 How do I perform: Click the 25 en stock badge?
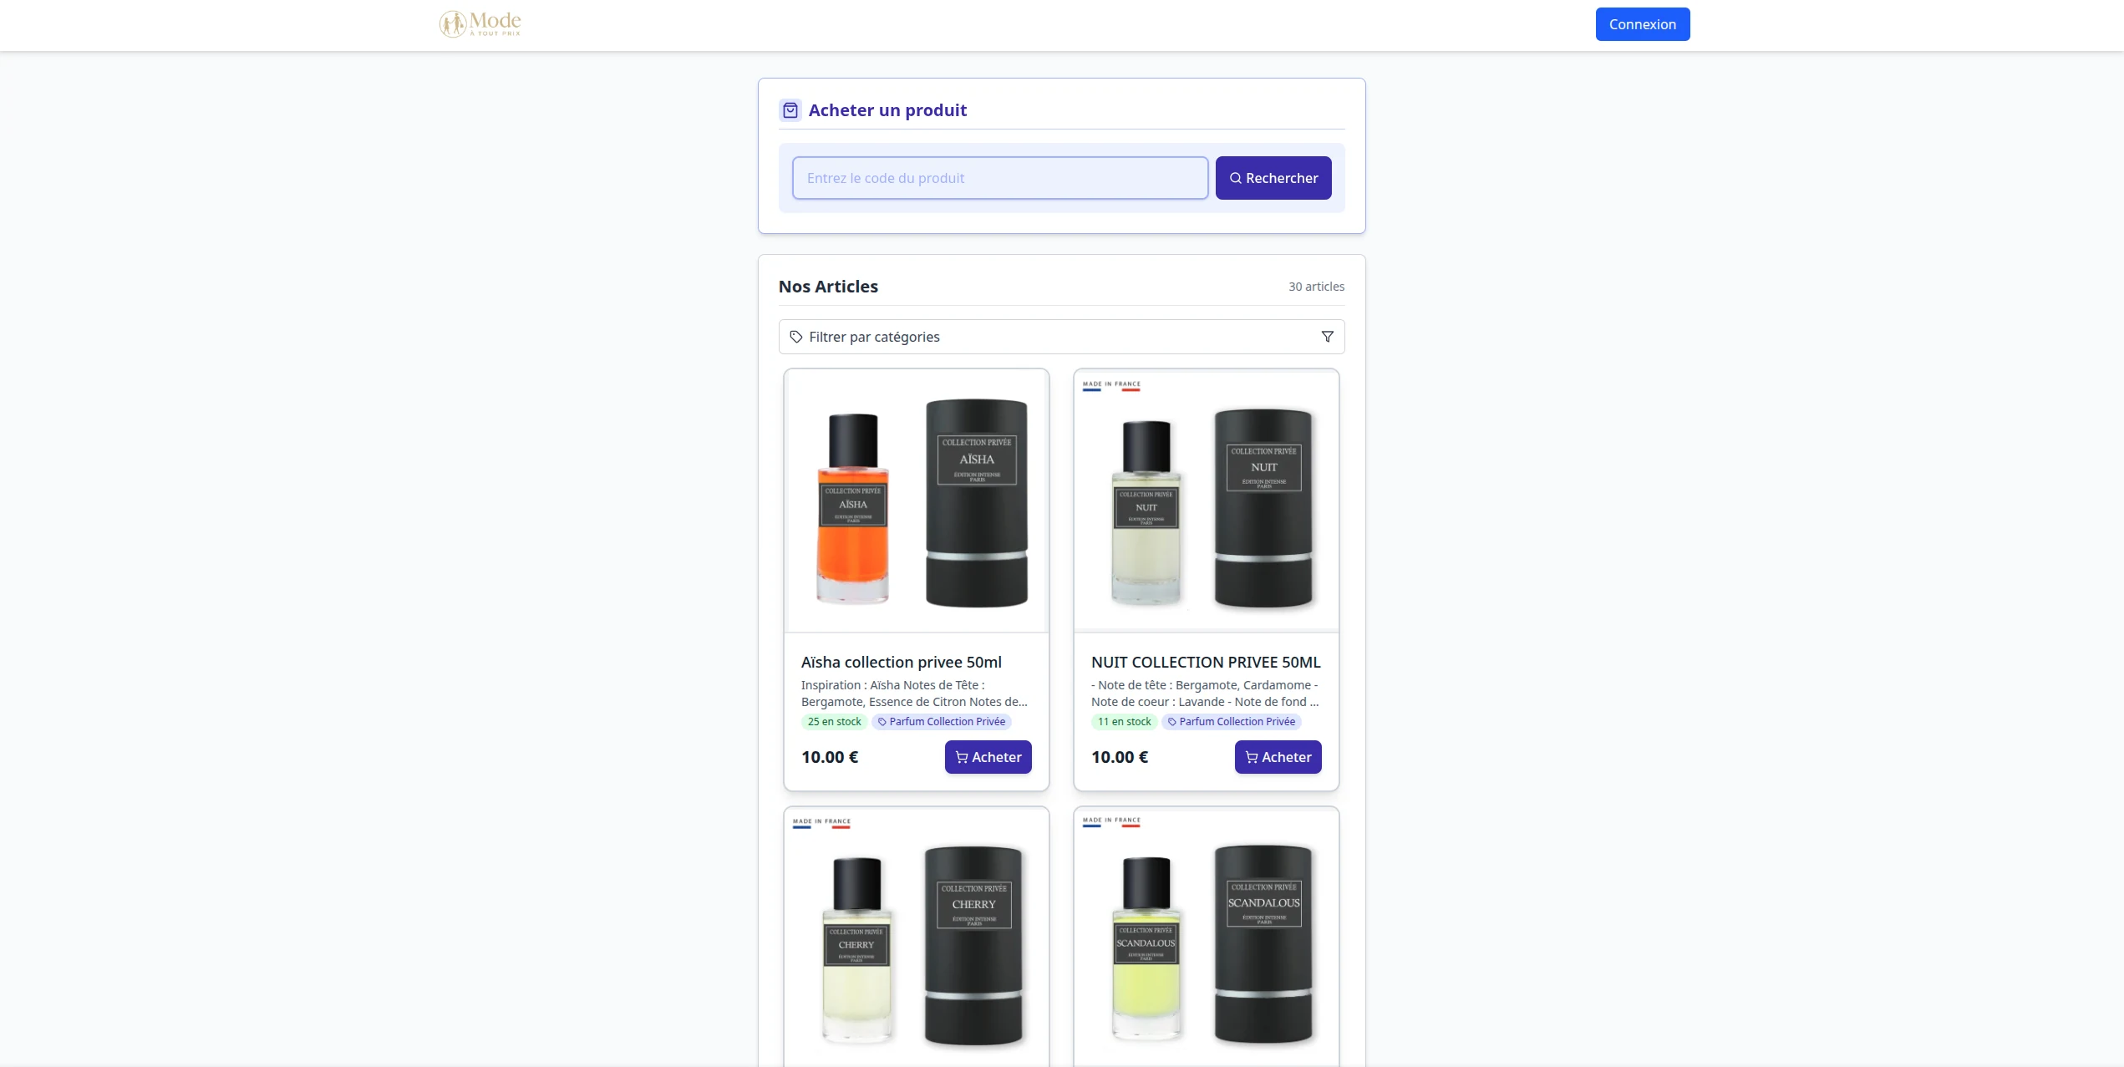(x=834, y=722)
